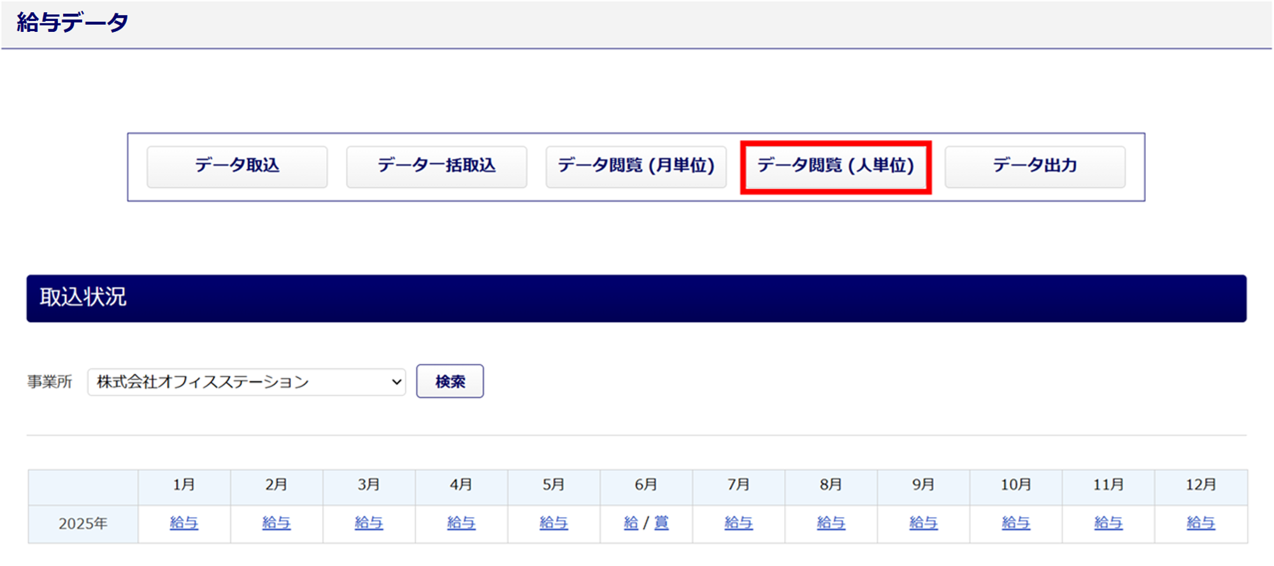Viewport: 1274px width, 566px height.
Task: Open the データ取込 button
Action: pyautogui.click(x=237, y=166)
